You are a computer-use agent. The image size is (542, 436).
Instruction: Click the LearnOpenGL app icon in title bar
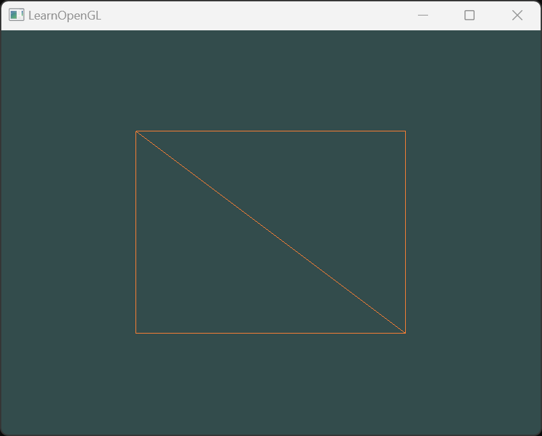16,15
